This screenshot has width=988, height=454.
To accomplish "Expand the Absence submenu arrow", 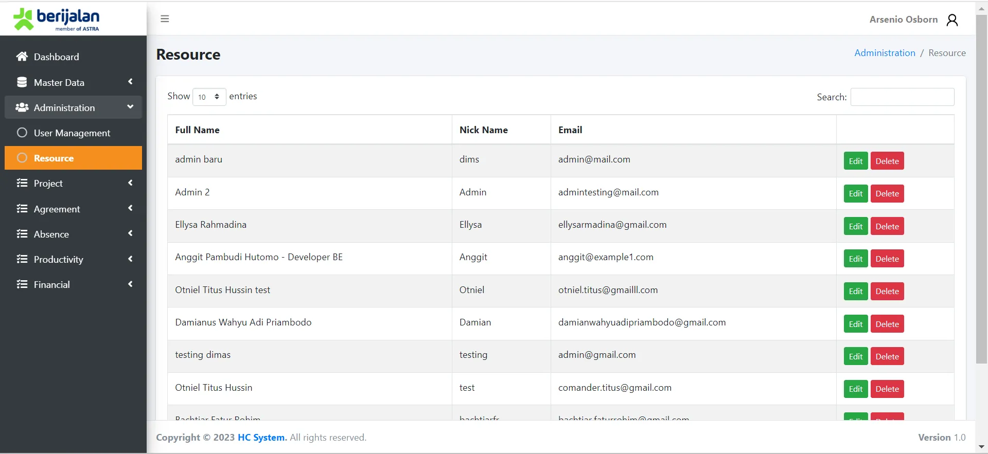I will click(x=130, y=233).
